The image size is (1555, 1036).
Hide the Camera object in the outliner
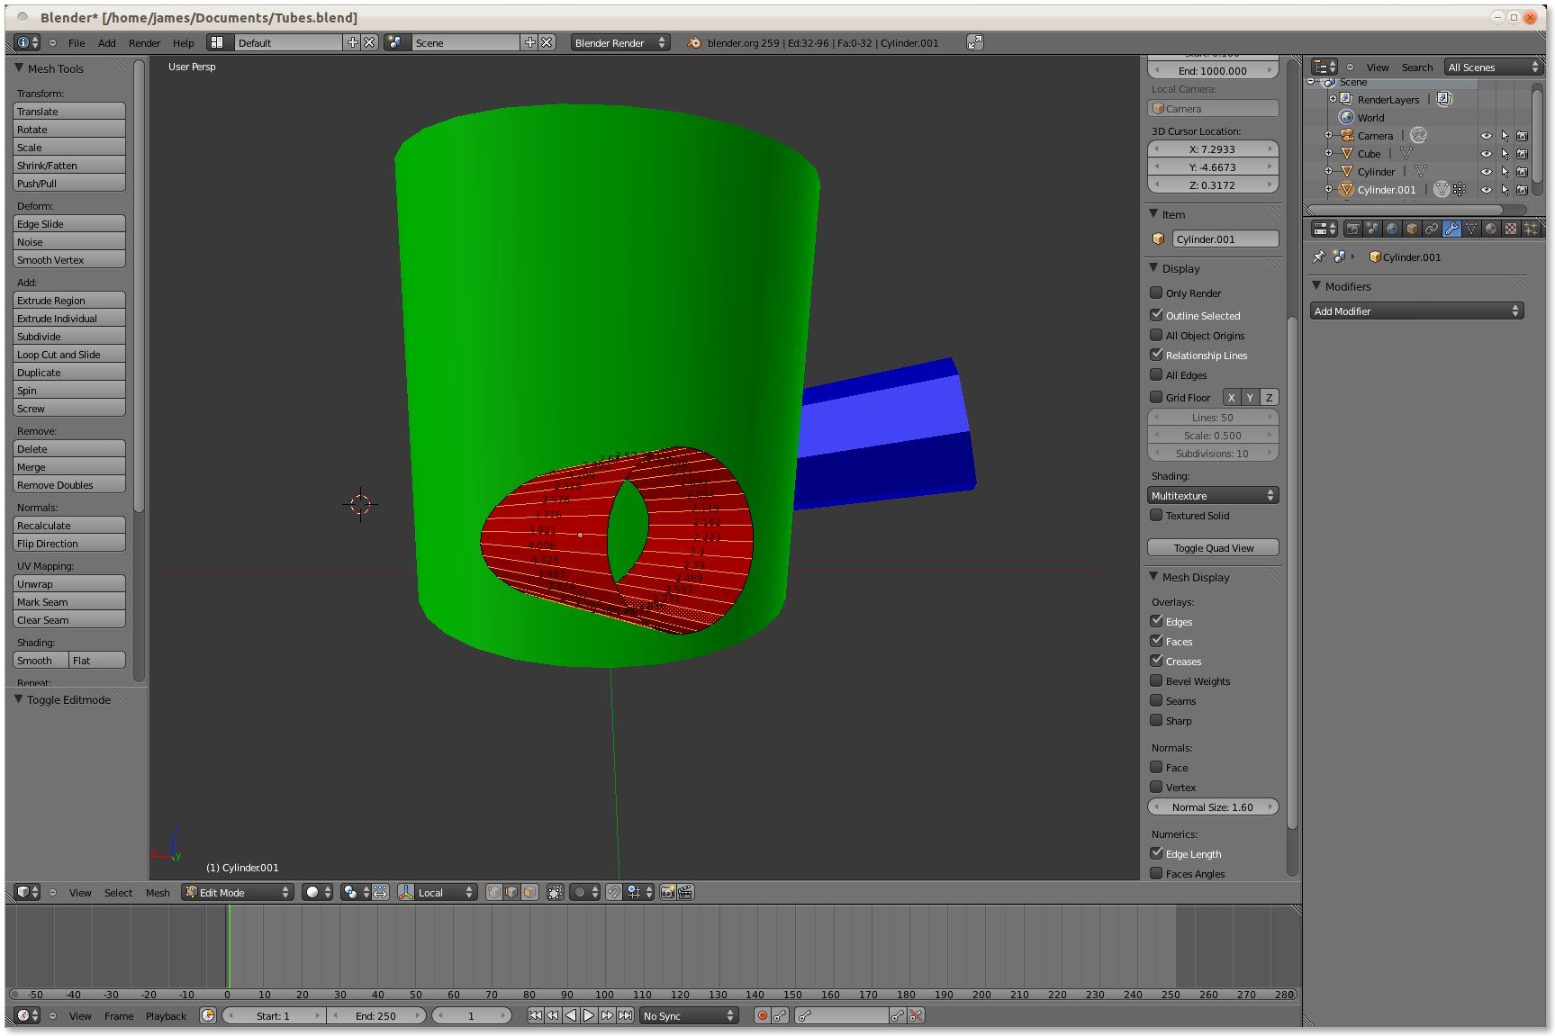[1487, 135]
